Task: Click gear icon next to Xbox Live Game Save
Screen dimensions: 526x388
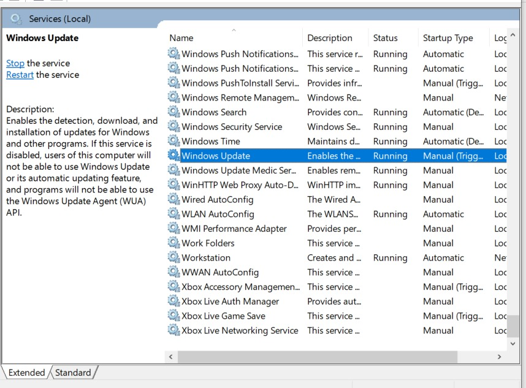Action: pyautogui.click(x=174, y=316)
